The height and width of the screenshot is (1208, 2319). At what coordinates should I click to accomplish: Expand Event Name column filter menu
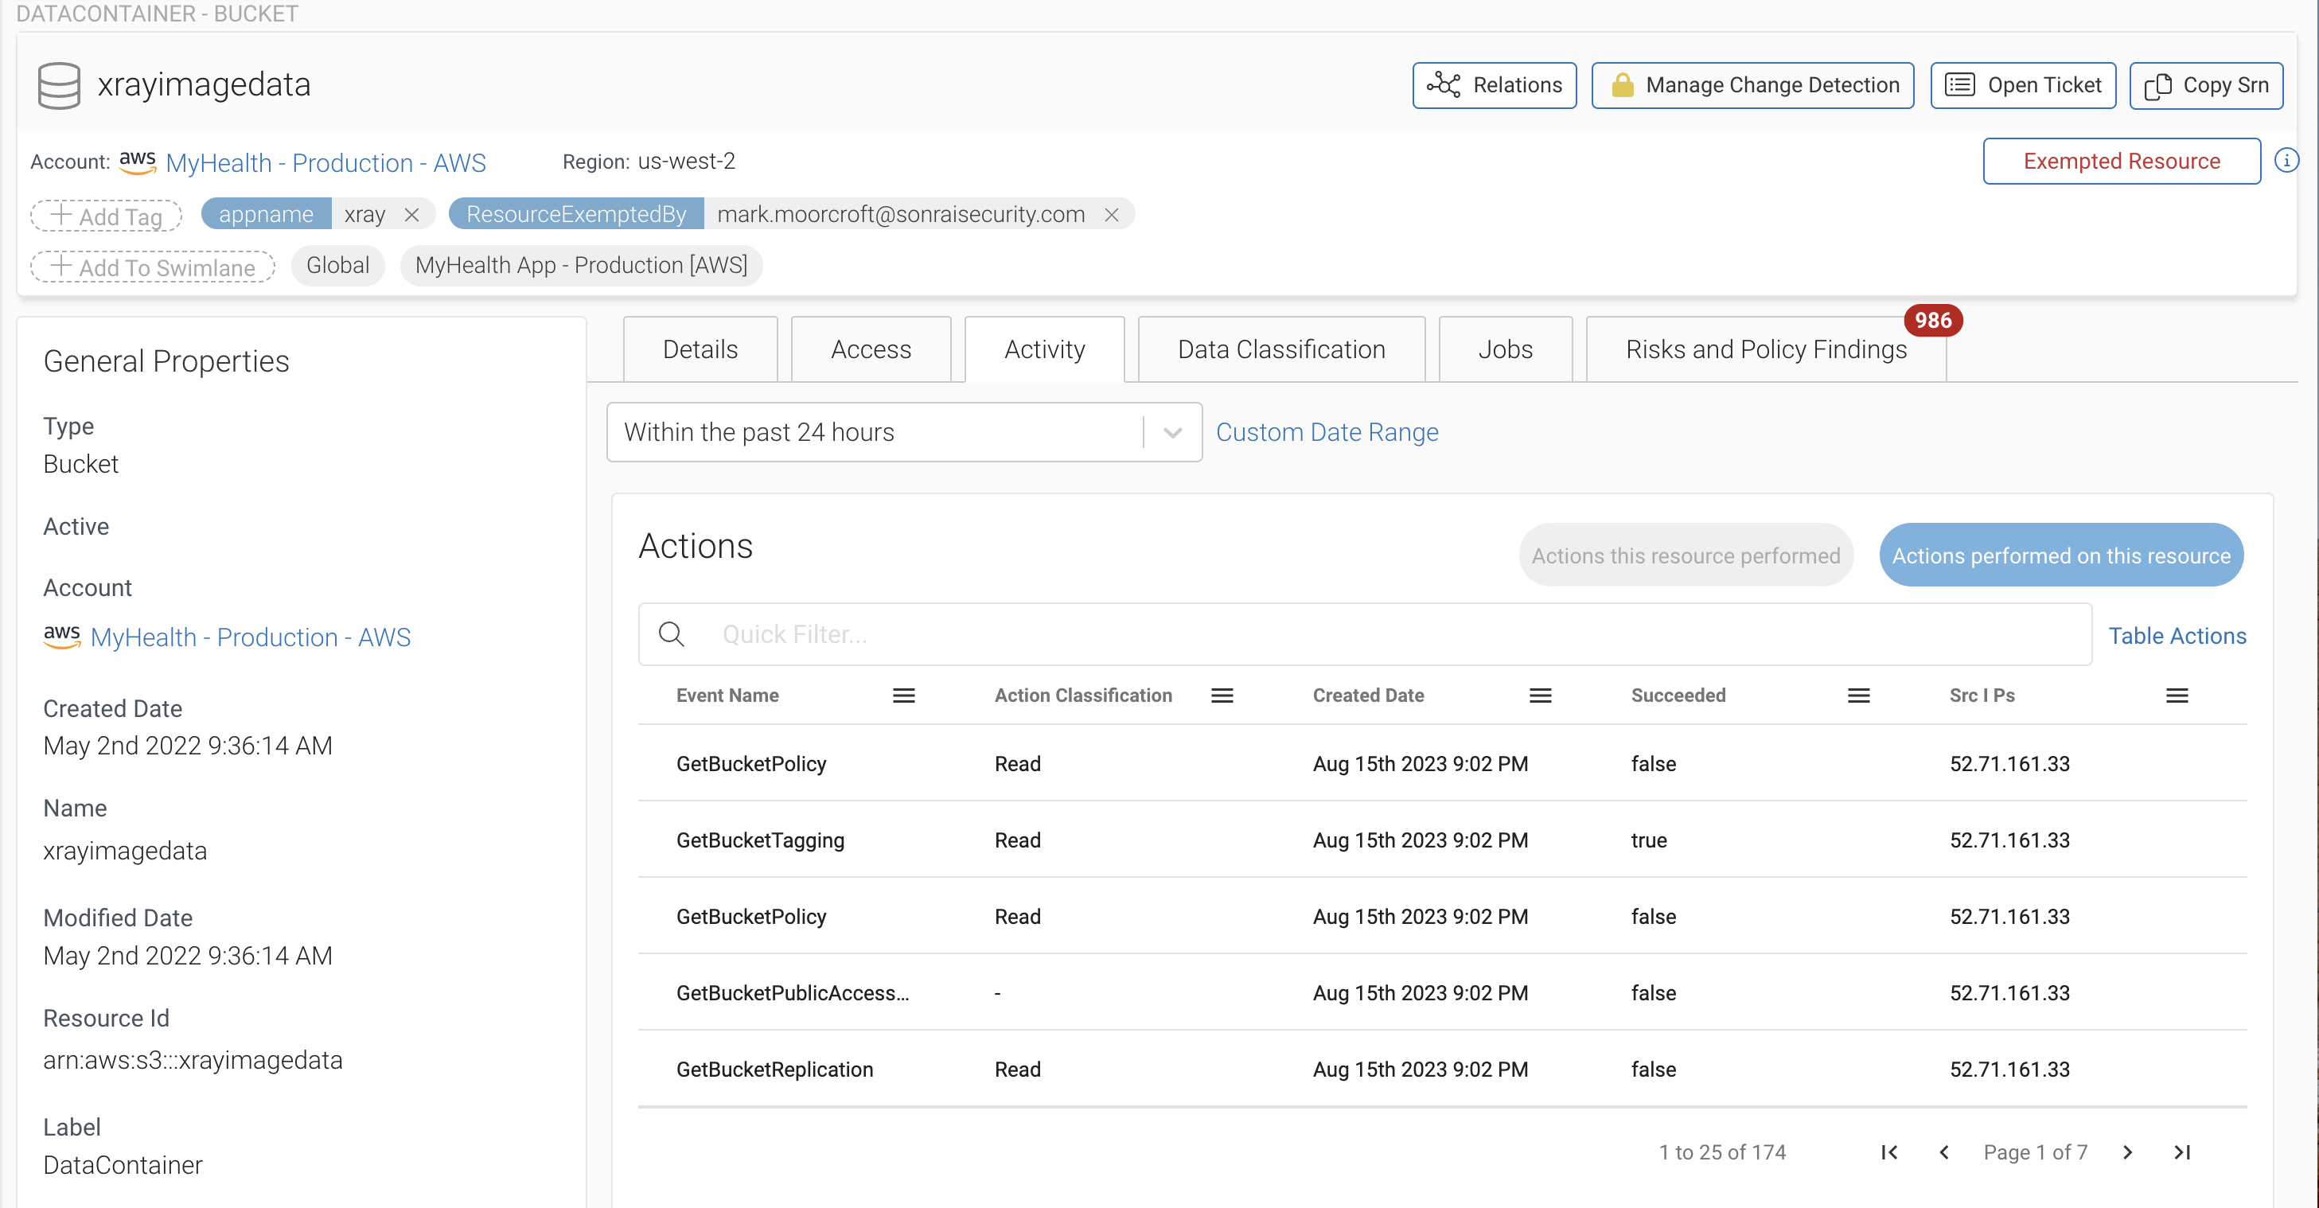pyautogui.click(x=905, y=695)
